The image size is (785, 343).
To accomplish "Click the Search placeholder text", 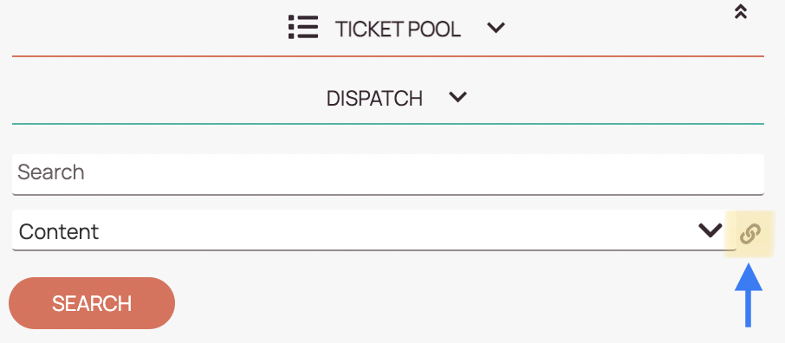I will [50, 172].
